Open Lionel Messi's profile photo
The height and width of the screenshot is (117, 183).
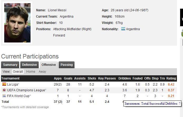pyautogui.click(x=17, y=23)
